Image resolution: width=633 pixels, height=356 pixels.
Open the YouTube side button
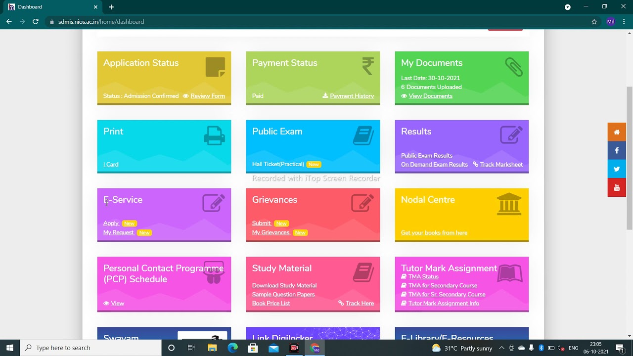[x=617, y=187]
